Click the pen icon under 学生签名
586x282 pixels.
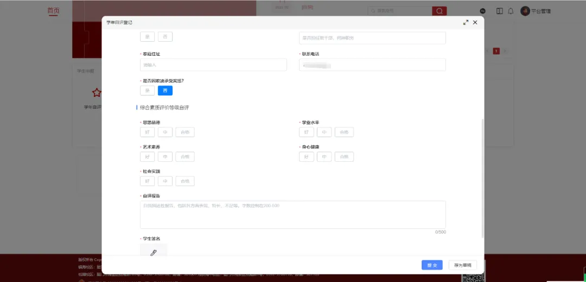[154, 252]
